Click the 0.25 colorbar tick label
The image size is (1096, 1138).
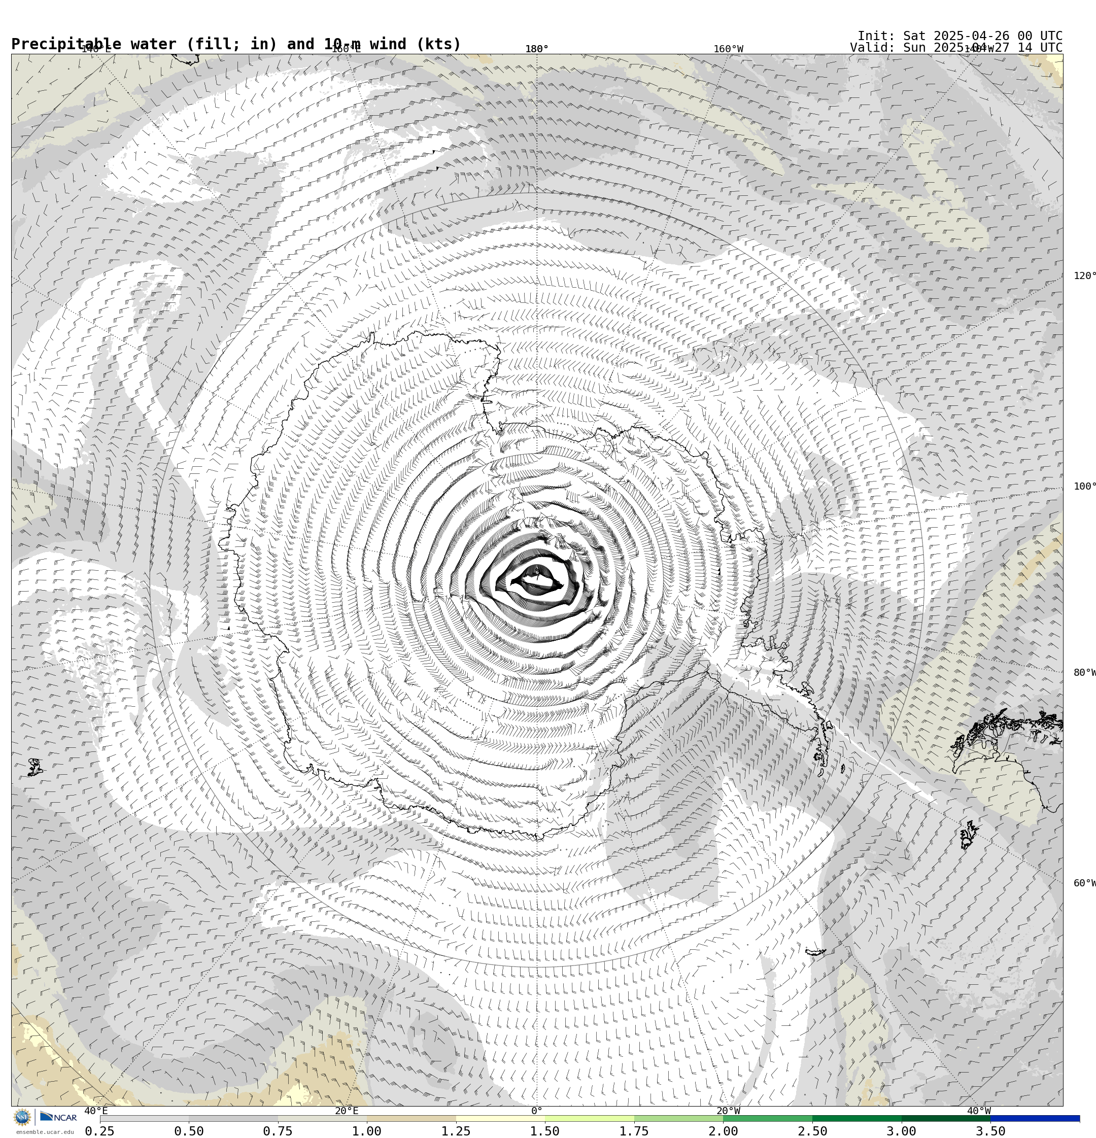pyautogui.click(x=100, y=1131)
